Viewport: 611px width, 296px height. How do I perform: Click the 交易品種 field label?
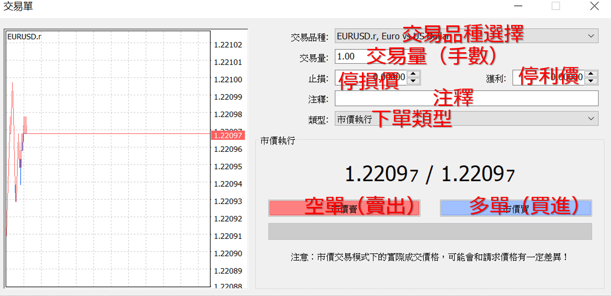(x=310, y=37)
